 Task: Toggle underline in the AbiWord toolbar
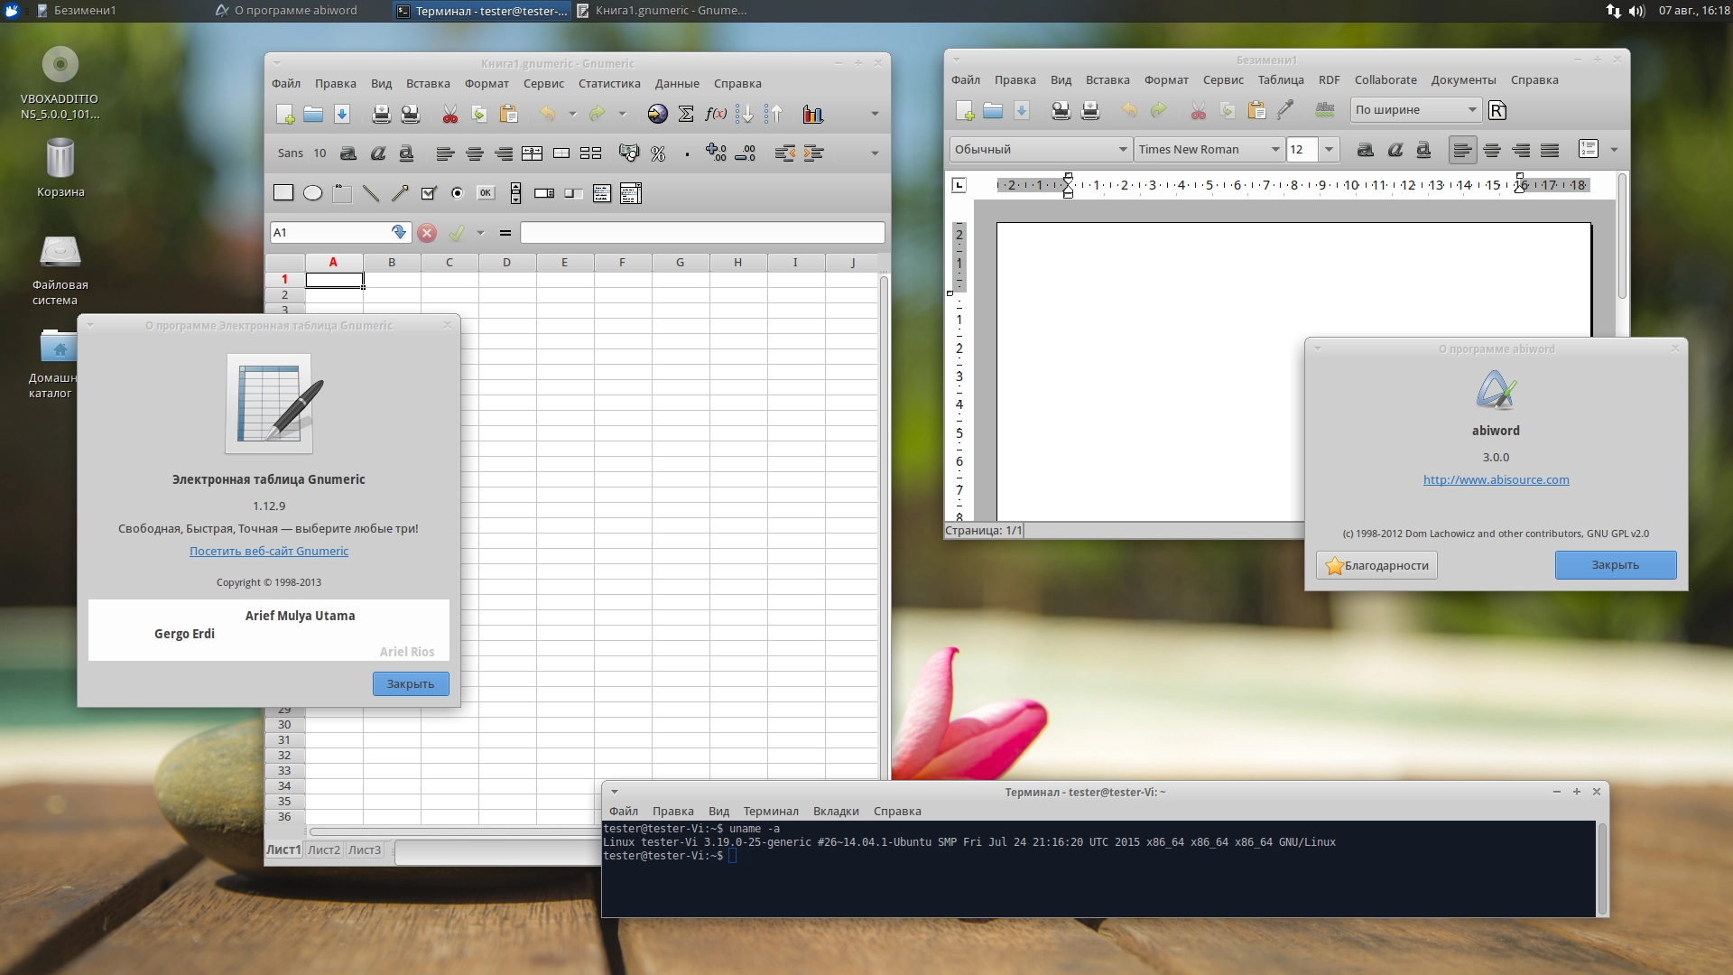pyautogui.click(x=1423, y=150)
